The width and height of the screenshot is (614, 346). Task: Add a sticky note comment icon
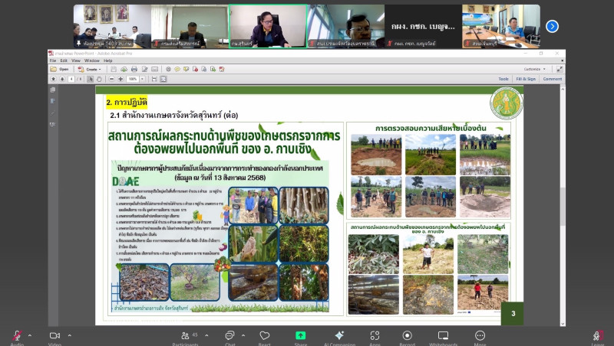point(177,69)
